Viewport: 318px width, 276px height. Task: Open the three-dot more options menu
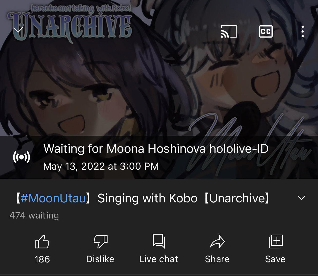303,31
